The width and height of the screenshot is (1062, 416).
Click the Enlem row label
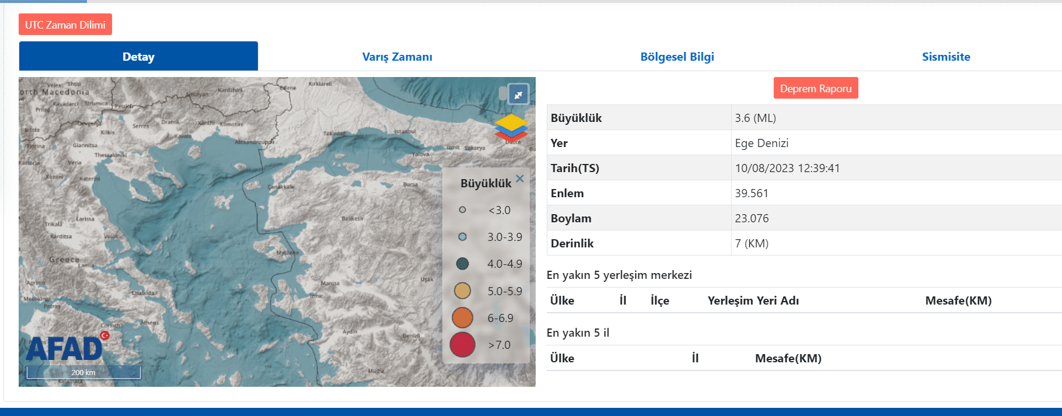567,193
